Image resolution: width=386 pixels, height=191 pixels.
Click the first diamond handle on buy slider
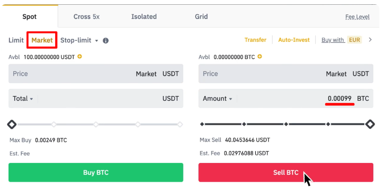[12, 124]
